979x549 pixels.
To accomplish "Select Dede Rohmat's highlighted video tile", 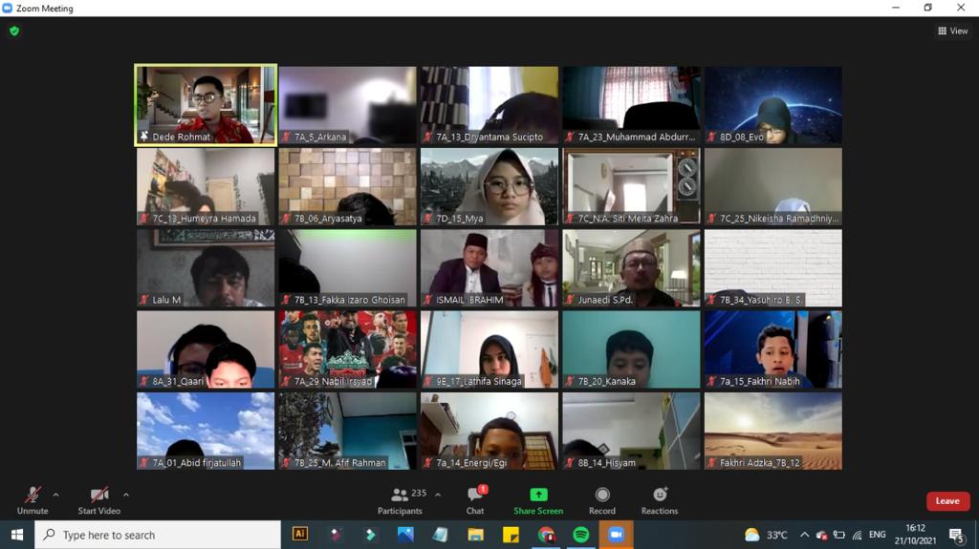I will 206,105.
